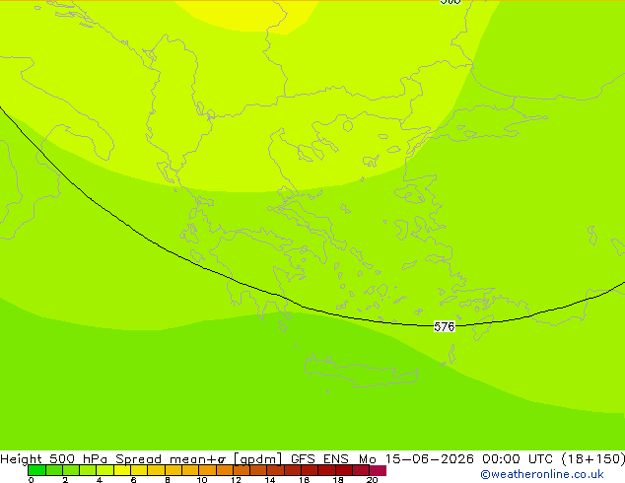Viewport: 625px width, 483px height.
Task: Click the legend scale value 10
Action: [x=202, y=480]
